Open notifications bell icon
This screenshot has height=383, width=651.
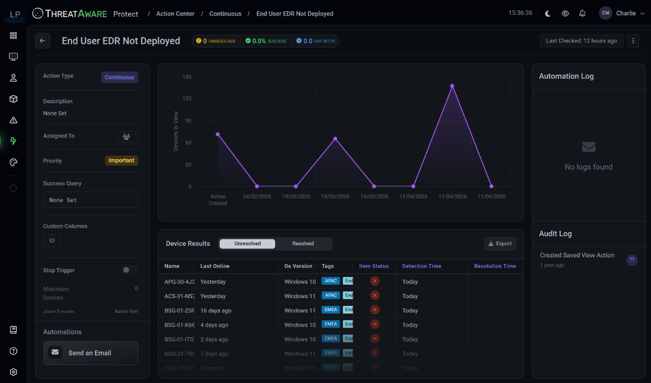582,14
